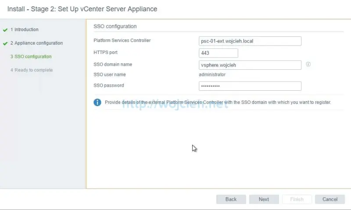Viewport: 351px width, 210px height.
Task: Click into the HTTPS port field
Action: pyautogui.click(x=218, y=53)
